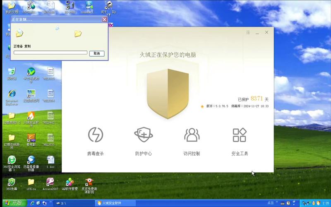Switch to 火绒安全软件 taskbar button
The height and width of the screenshot is (207, 331).
(115, 203)
